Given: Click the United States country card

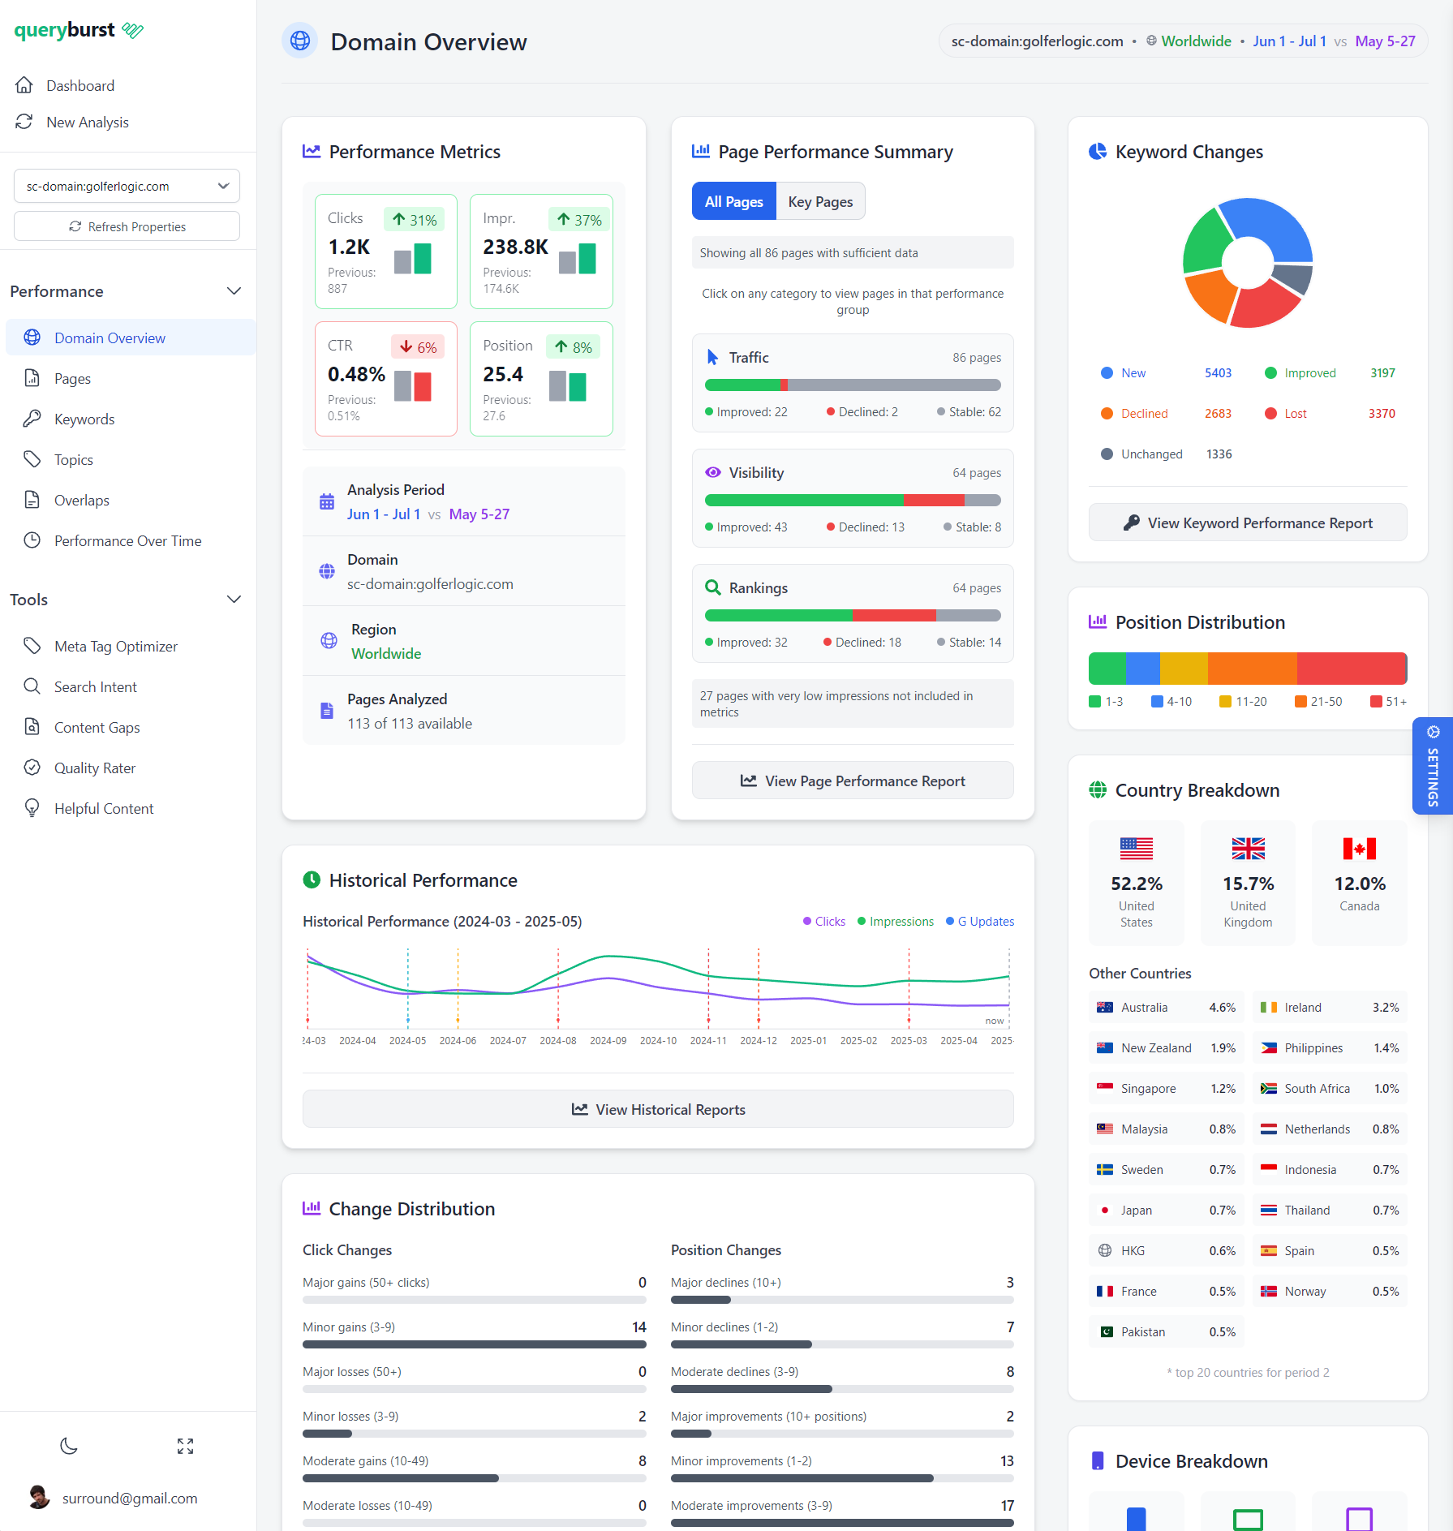Looking at the screenshot, I should click(1137, 883).
